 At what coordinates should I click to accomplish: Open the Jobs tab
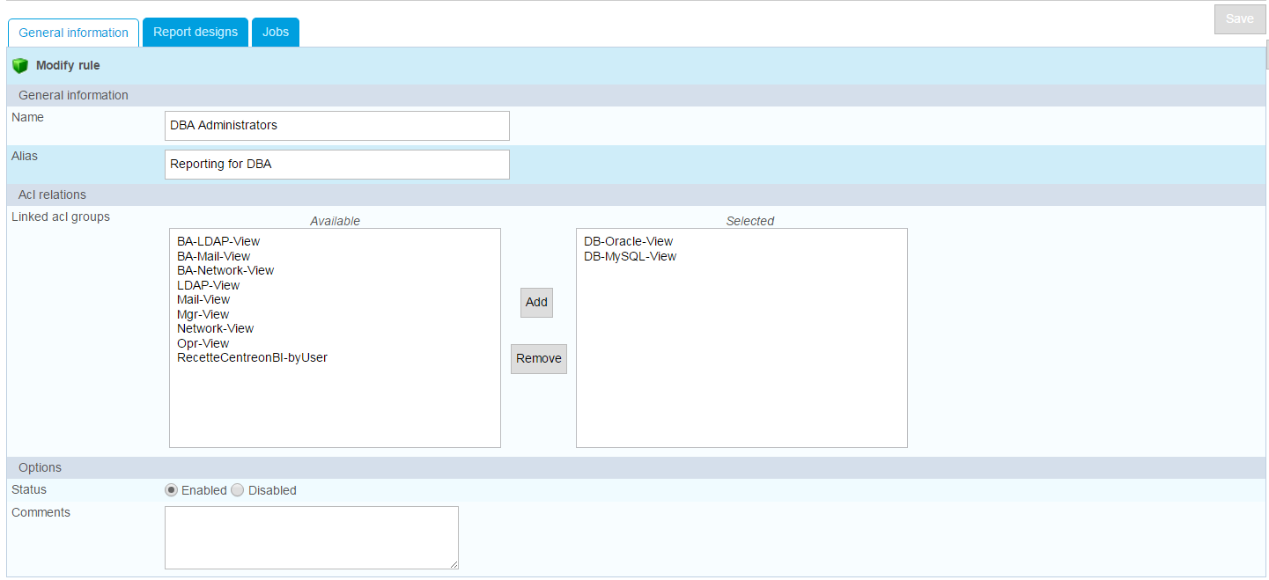276,33
